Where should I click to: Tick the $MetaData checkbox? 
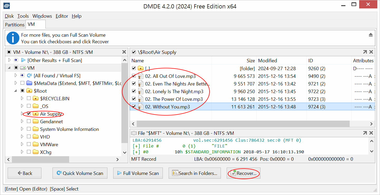pyautogui.click(x=22, y=83)
